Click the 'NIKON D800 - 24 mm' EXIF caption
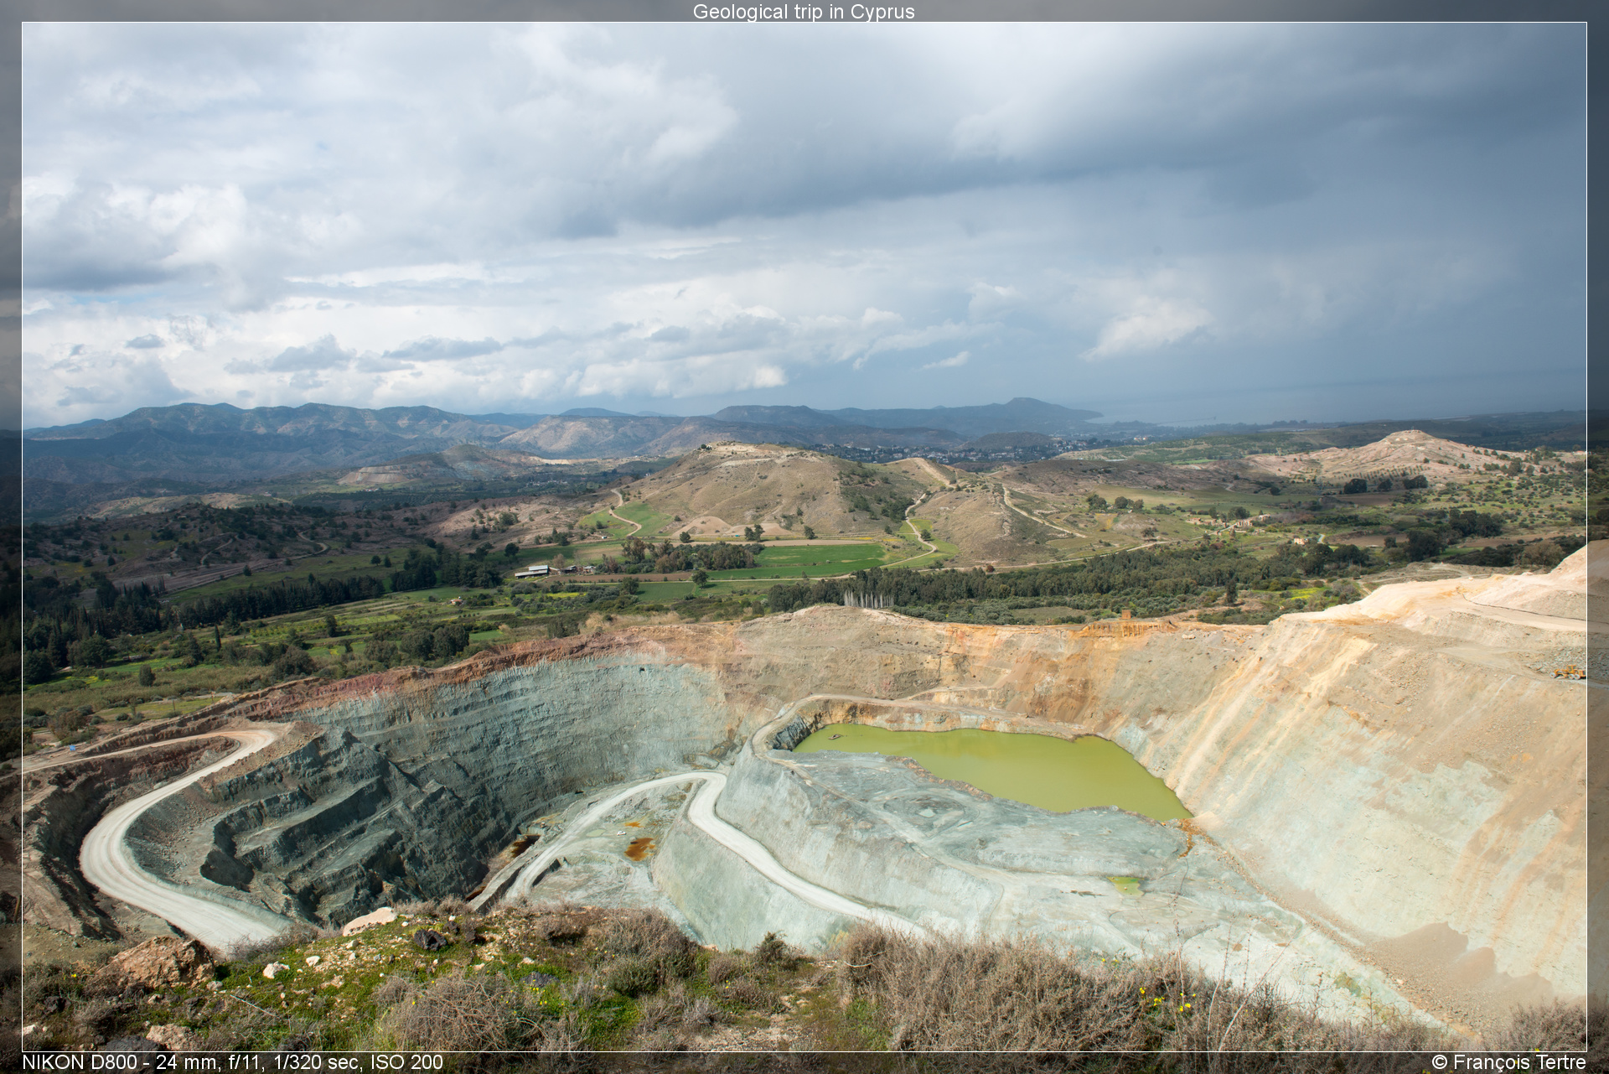Viewport: 1609px width, 1074px height. tap(232, 1062)
